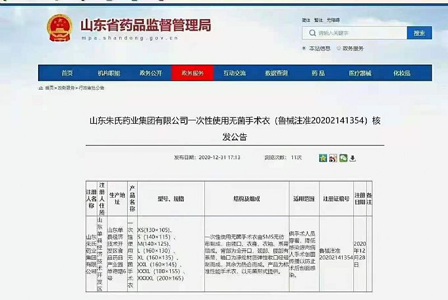The image size is (448, 300).
Task: Click the magnifier icon in search box
Action: point(311,33)
